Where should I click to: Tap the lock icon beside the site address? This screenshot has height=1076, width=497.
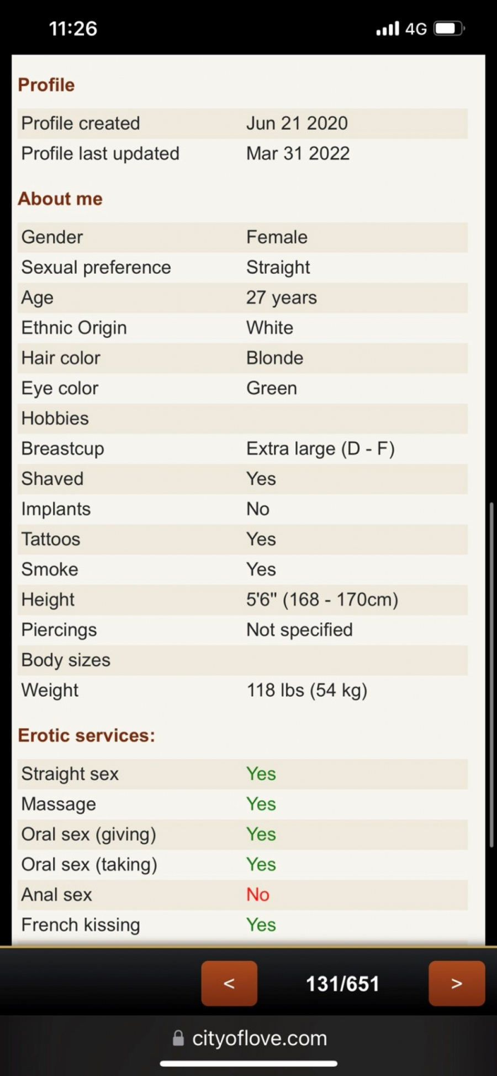tap(178, 1038)
